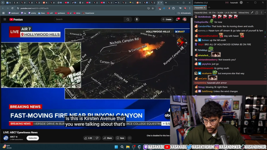Open the viewer list icon in Chatterino

tap(257, 12)
